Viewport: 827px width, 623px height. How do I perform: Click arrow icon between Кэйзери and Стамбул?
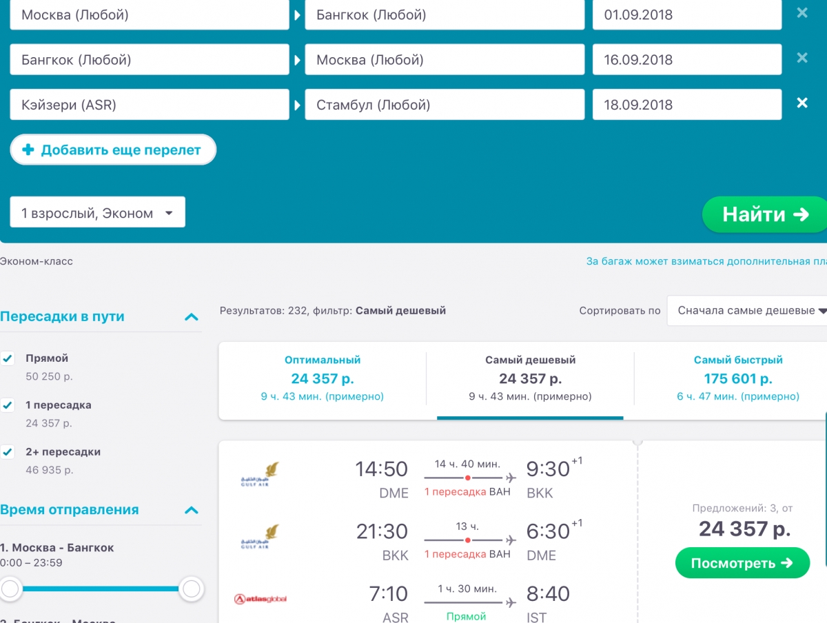tap(297, 105)
